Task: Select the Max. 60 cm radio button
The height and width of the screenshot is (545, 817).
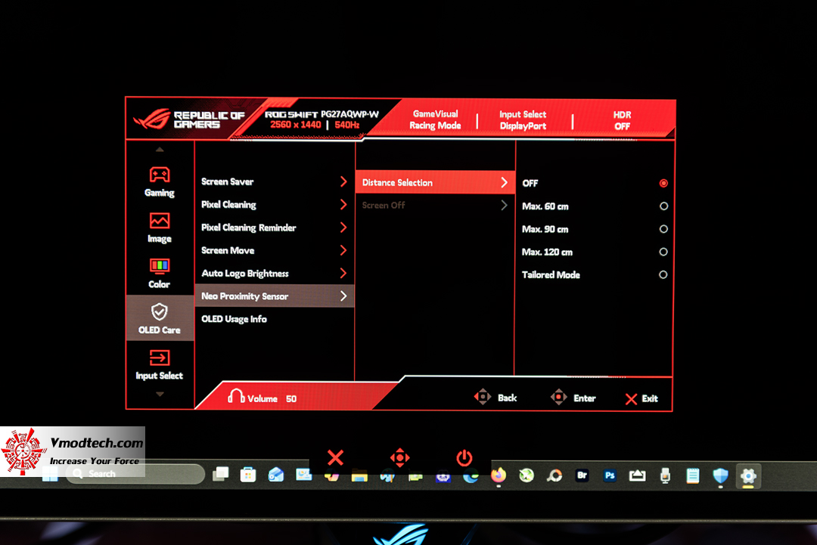Action: (x=663, y=206)
